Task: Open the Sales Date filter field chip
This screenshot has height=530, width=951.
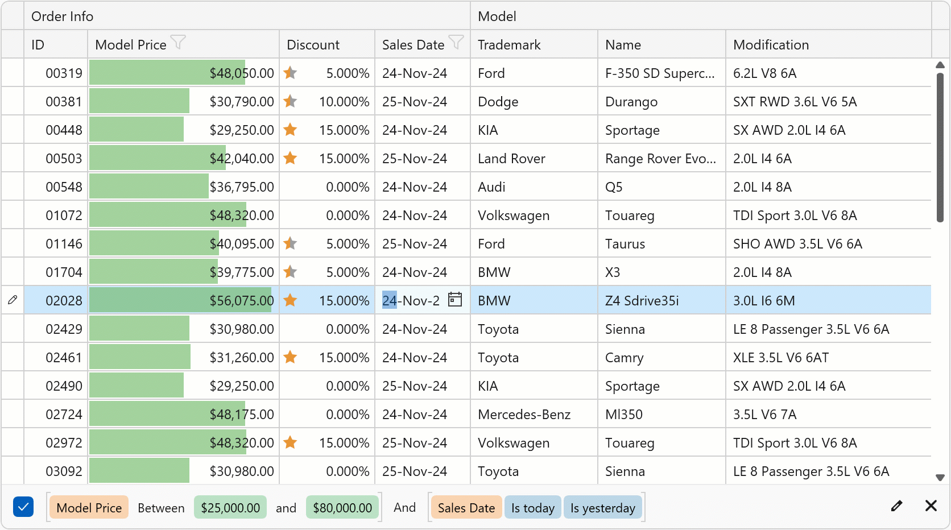Action: [466, 507]
